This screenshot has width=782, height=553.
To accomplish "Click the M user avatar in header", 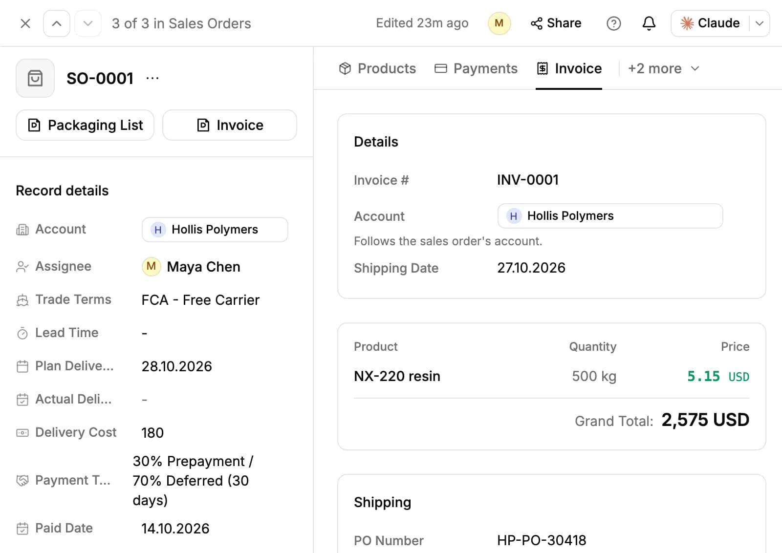I will coord(499,23).
